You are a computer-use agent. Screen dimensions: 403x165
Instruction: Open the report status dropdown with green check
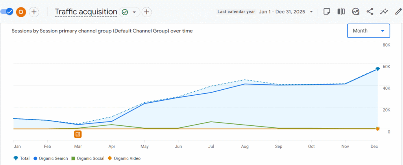pos(129,12)
